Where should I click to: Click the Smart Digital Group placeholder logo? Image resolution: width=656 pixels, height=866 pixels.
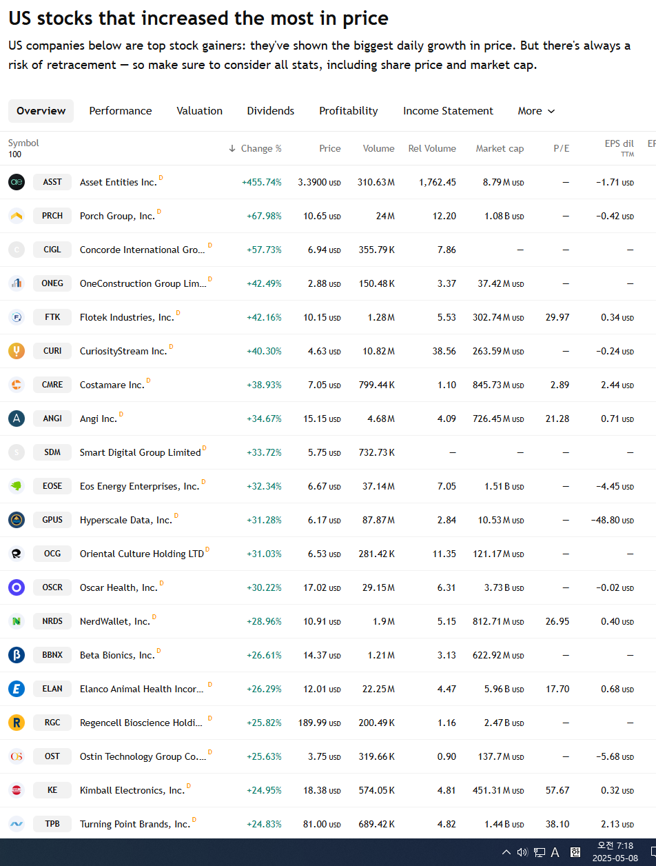coord(17,452)
